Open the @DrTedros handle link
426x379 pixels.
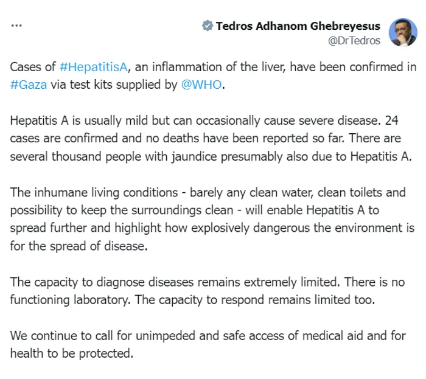pyautogui.click(x=354, y=41)
